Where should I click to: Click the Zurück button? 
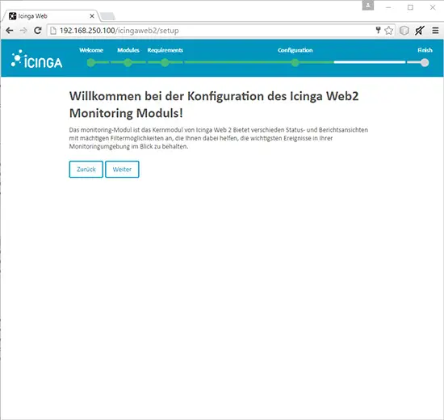click(86, 169)
